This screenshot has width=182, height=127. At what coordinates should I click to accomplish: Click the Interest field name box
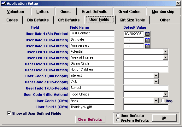point(92,76)
